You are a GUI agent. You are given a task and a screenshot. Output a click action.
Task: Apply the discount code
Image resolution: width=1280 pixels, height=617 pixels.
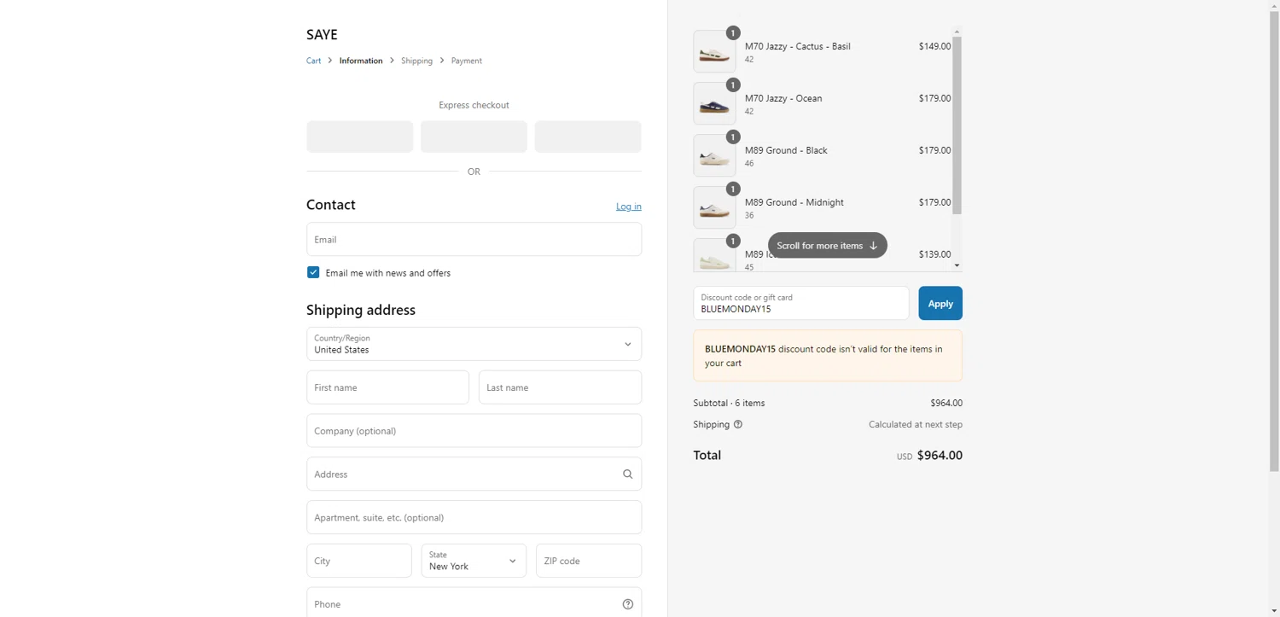(940, 303)
